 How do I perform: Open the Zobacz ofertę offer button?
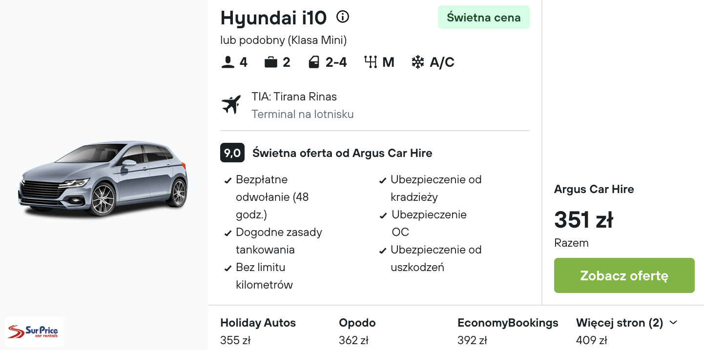click(624, 275)
